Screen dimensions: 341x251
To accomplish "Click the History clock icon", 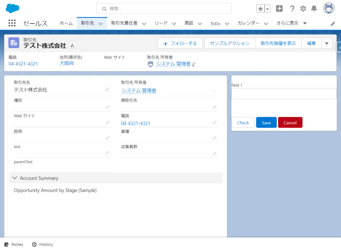I will click(34, 244).
